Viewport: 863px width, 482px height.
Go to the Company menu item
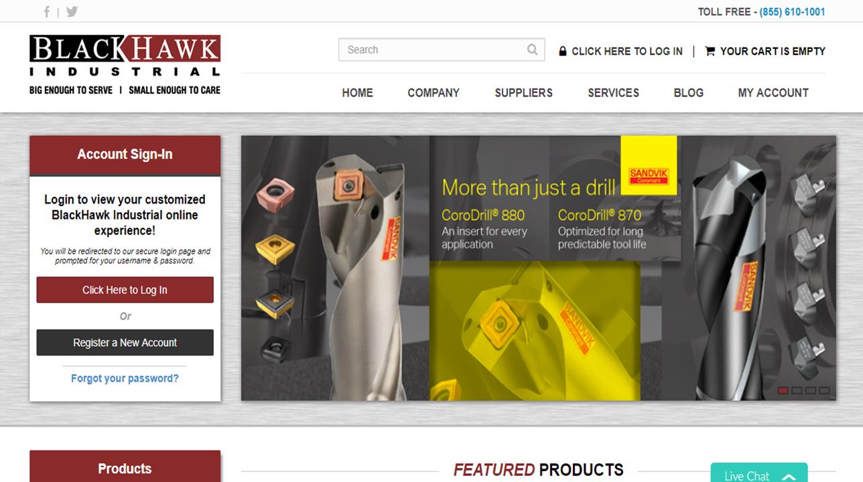[434, 93]
